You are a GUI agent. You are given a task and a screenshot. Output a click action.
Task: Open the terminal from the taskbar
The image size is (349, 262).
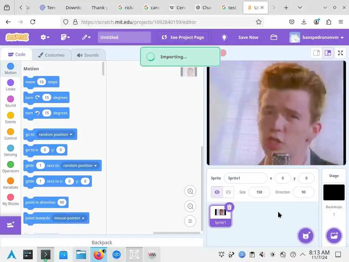click(x=45, y=254)
